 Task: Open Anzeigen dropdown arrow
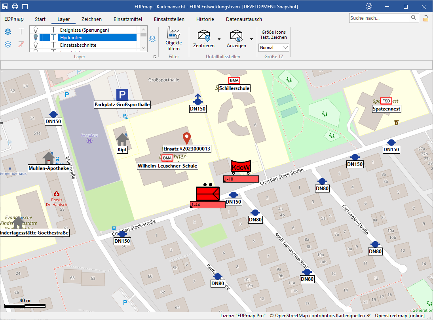coord(251,39)
